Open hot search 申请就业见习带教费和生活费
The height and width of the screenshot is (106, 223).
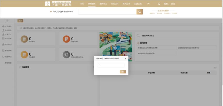(157, 48)
